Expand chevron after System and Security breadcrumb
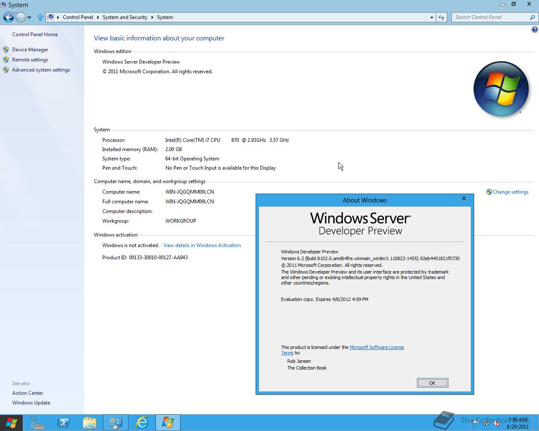This screenshot has width=539, height=431. pyautogui.click(x=152, y=17)
